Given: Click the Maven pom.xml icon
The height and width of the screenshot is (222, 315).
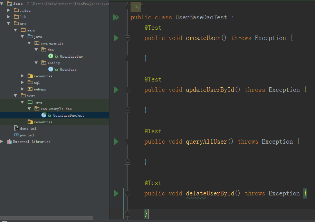Looking at the screenshot, I should (16, 135).
